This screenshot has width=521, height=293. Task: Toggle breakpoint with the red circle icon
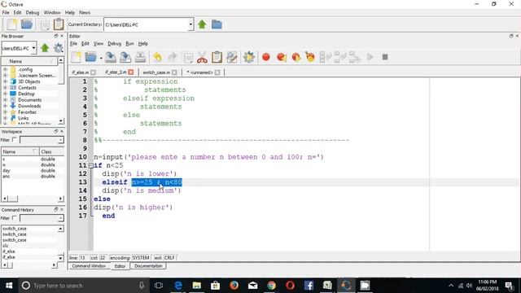click(266, 57)
